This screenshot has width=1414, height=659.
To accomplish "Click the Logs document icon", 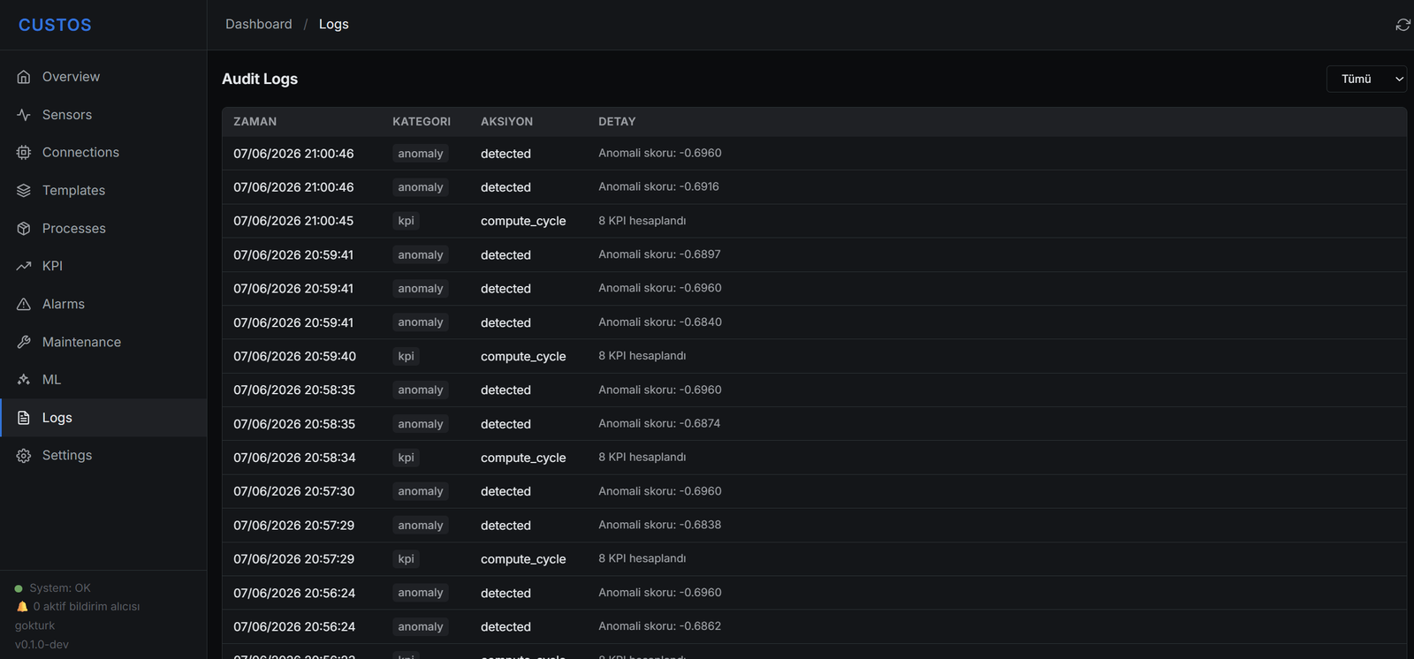I will (x=24, y=418).
